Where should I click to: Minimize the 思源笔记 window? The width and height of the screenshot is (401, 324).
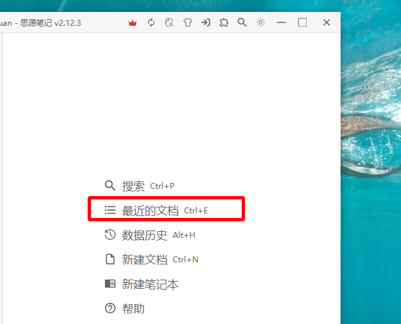pyautogui.click(x=281, y=23)
